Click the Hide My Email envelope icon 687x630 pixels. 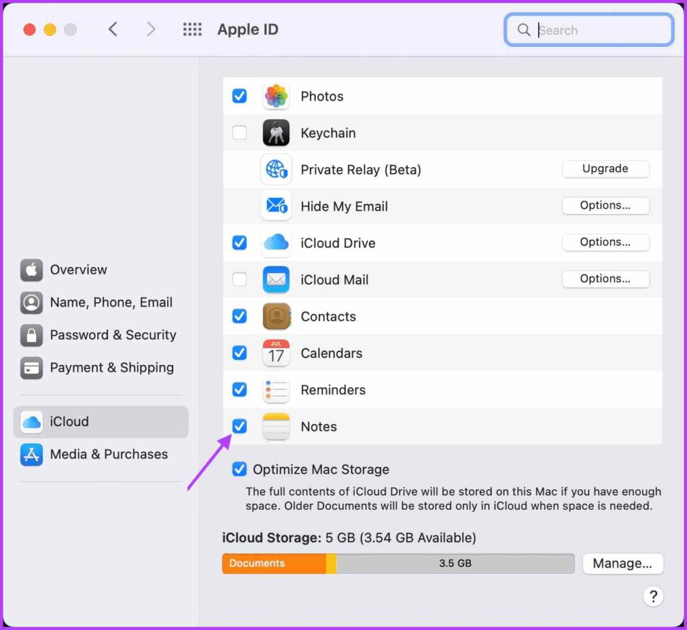click(x=276, y=205)
